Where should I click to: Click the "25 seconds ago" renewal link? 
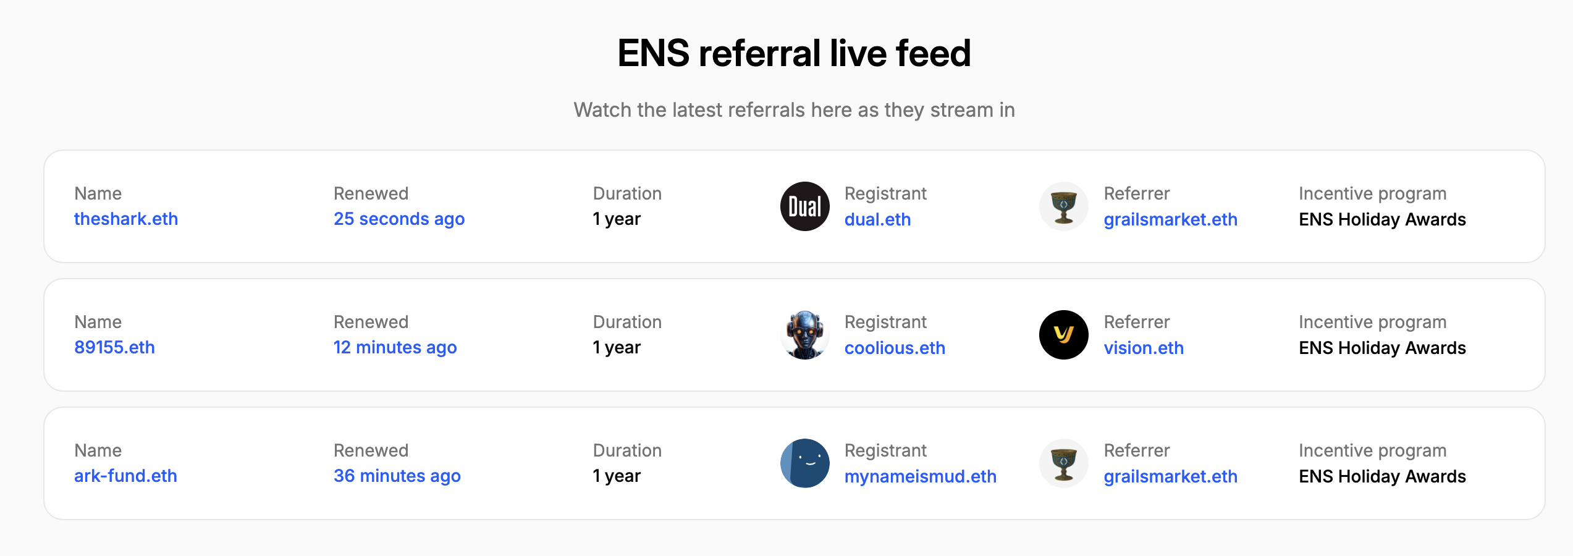click(399, 219)
